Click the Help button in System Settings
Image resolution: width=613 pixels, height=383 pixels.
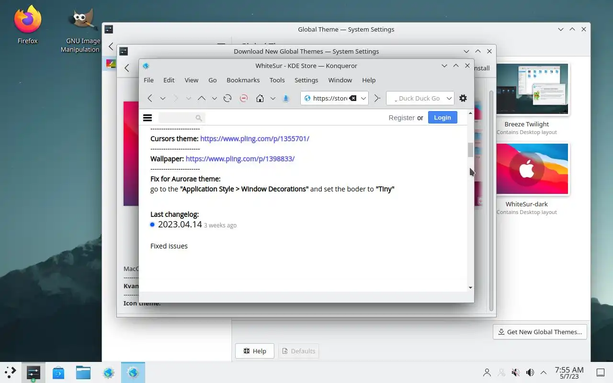255,351
